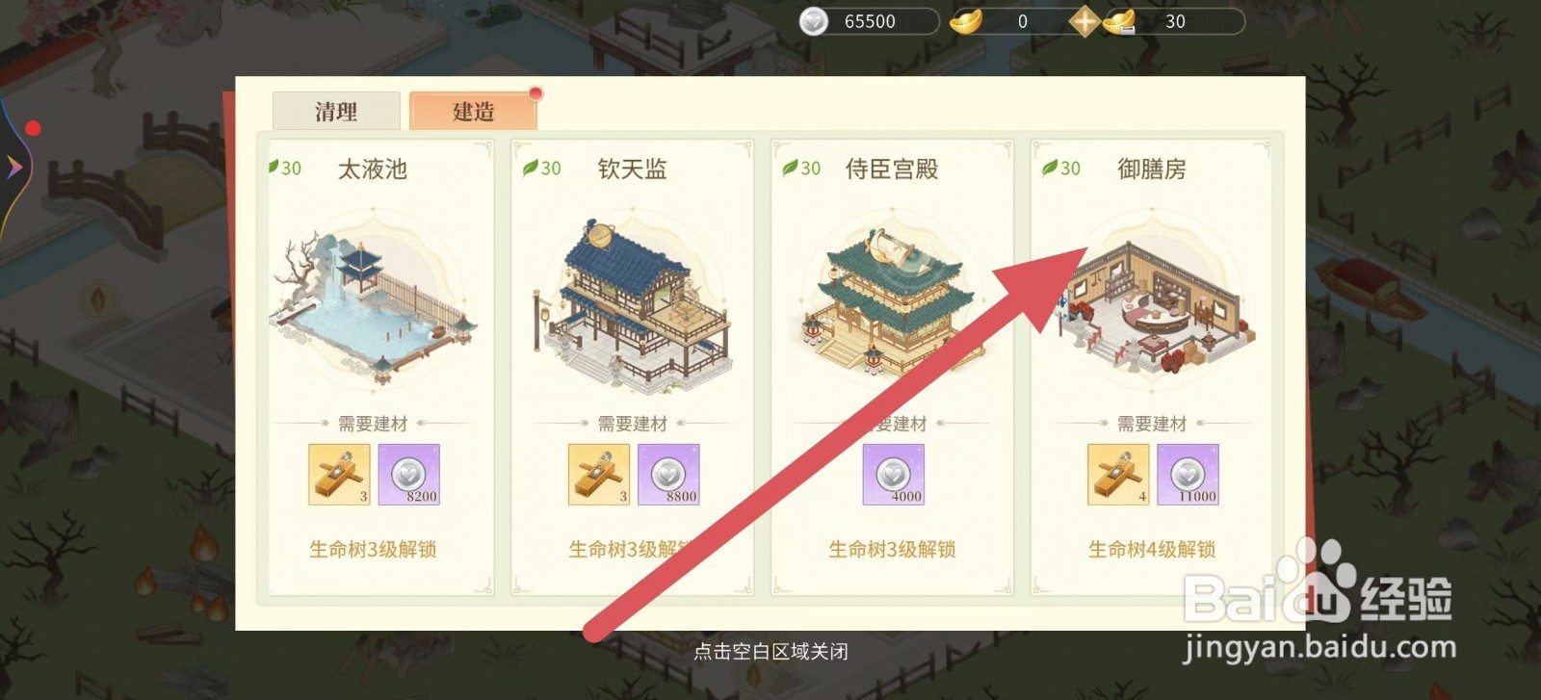
Task: Switch to the 清理 tab
Action: pos(336,111)
